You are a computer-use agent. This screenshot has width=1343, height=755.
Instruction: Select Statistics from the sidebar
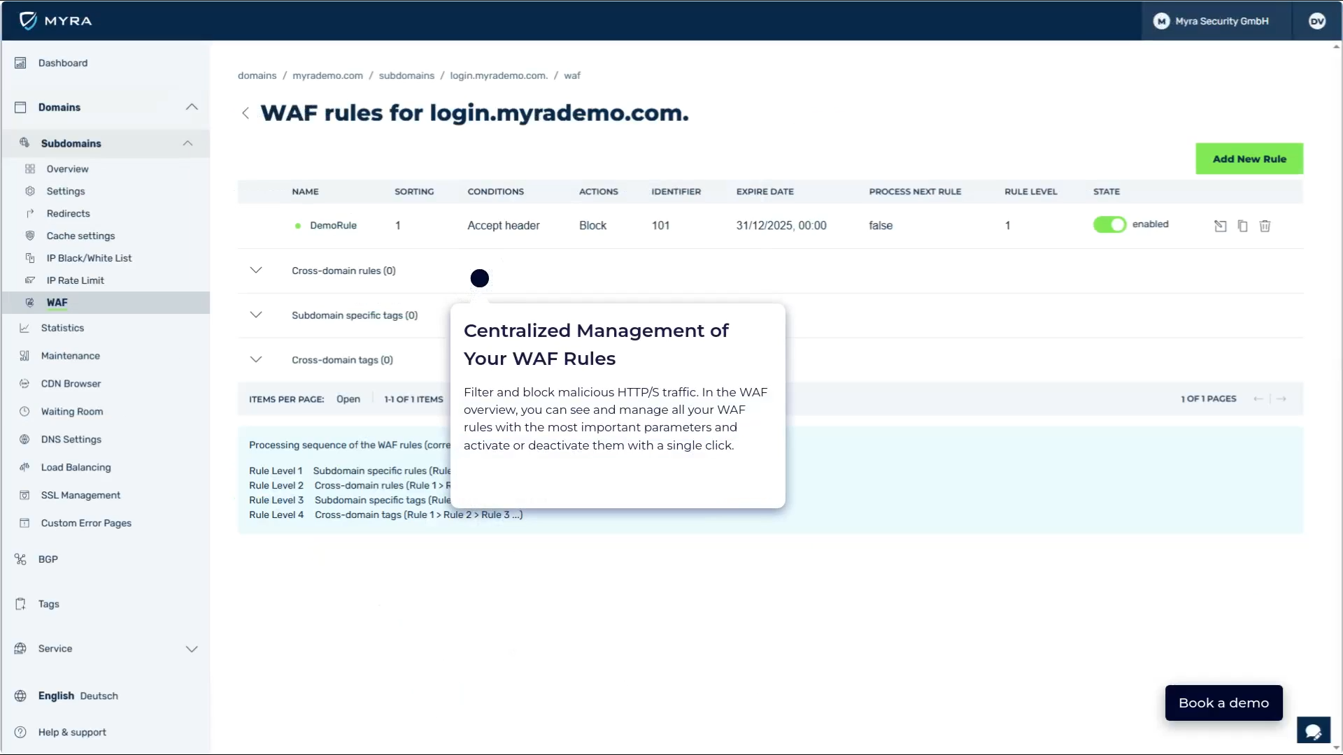[62, 328]
